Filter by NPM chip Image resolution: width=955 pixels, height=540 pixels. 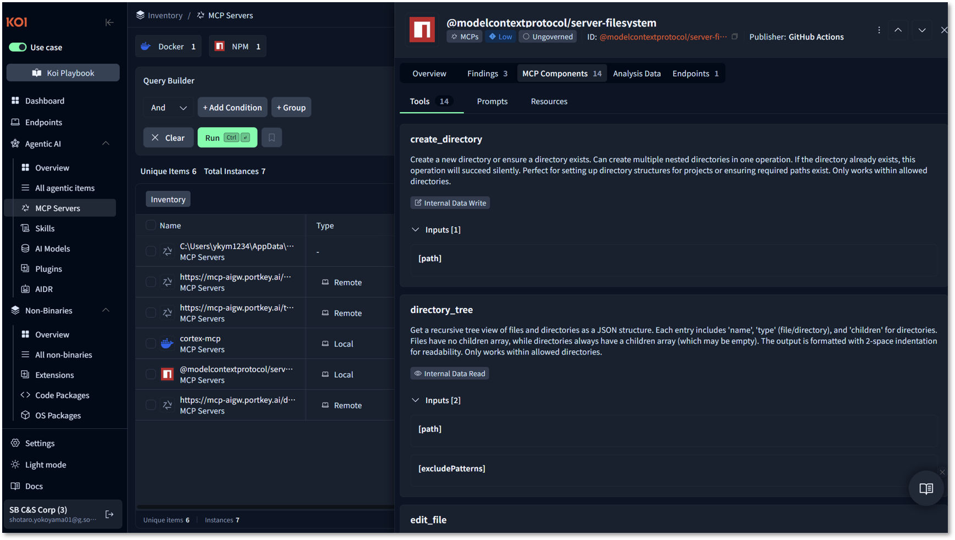[238, 47]
